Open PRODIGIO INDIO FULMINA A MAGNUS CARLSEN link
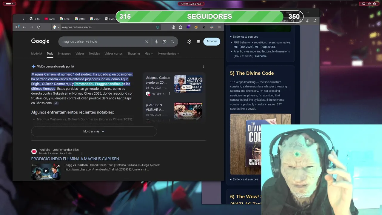This screenshot has width=382, height=215. 75,159
